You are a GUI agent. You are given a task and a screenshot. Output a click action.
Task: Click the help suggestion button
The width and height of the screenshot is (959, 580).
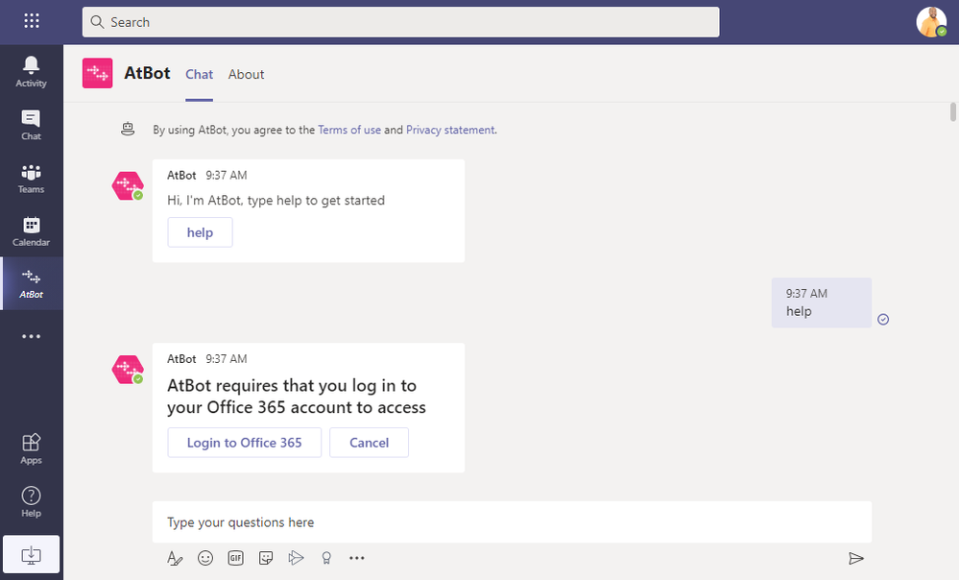[200, 232]
